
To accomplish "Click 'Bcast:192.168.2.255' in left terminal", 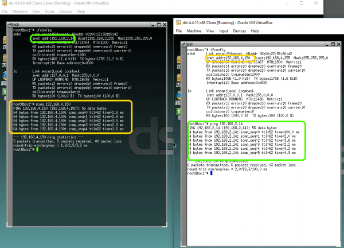I will coord(96,38).
